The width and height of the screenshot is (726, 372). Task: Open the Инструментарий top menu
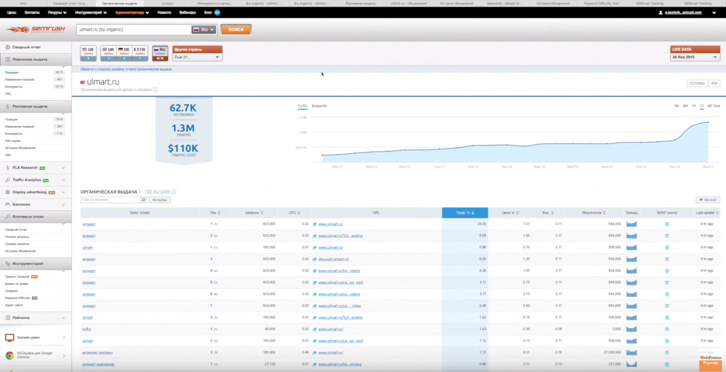pyautogui.click(x=90, y=12)
